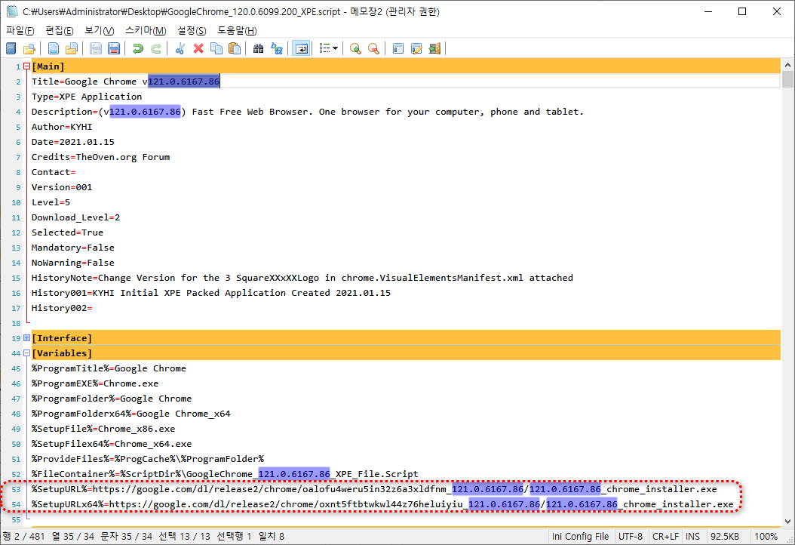
Task: Open the 보기(V) menu
Action: (100, 30)
